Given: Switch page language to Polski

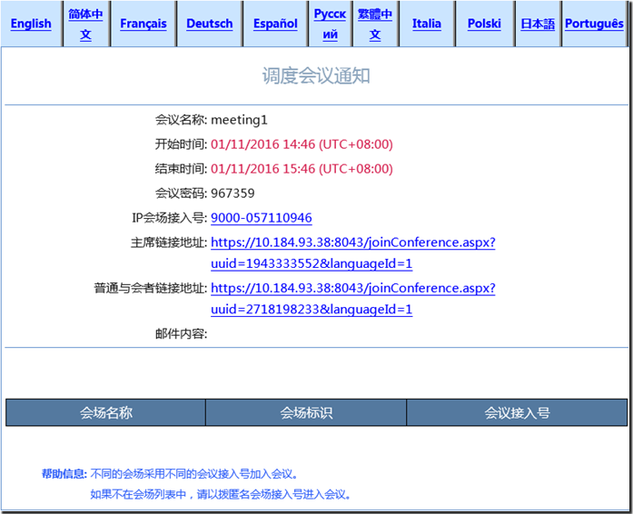Looking at the screenshot, I should pos(484,24).
